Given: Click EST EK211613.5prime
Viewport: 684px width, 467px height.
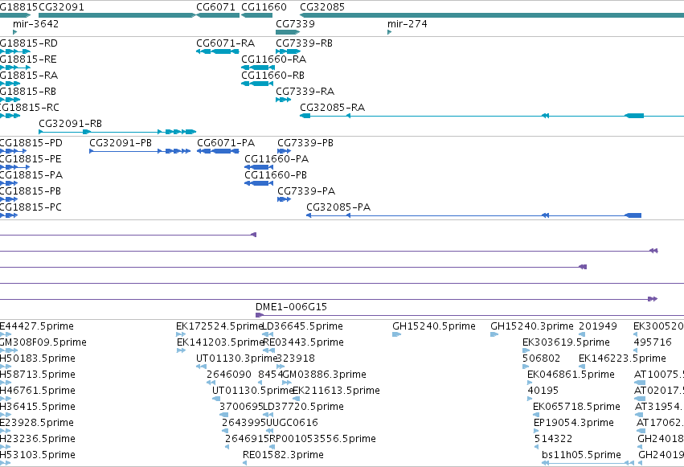Looking at the screenshot, I should (336, 391).
